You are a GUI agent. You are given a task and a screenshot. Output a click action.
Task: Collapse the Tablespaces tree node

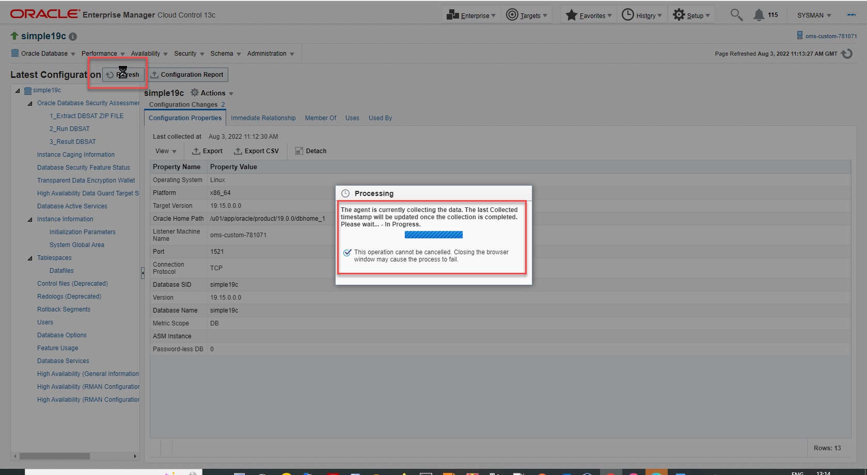30,258
